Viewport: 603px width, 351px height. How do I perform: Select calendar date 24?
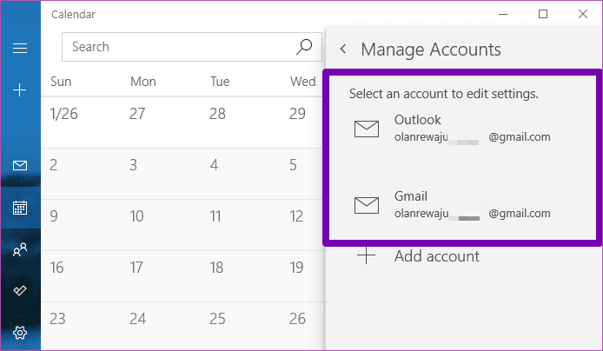point(137,319)
